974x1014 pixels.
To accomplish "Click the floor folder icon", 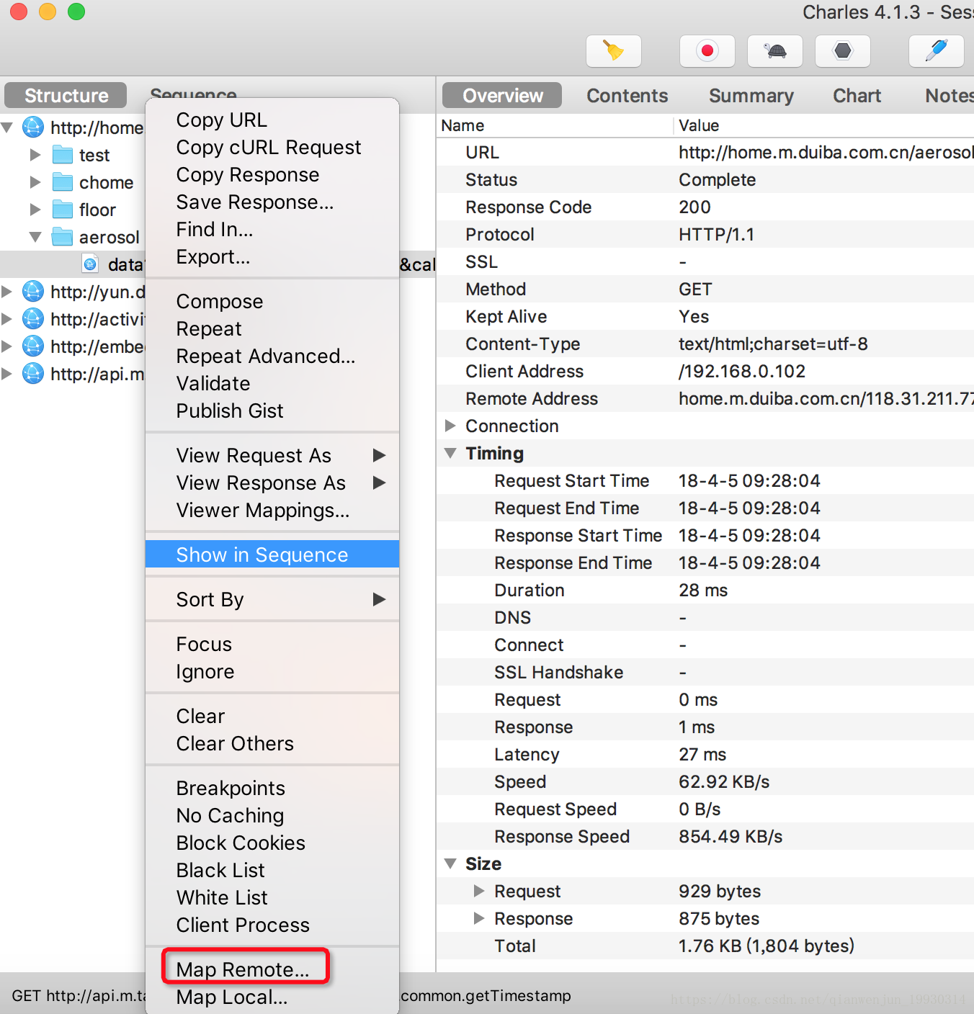I will 63,210.
